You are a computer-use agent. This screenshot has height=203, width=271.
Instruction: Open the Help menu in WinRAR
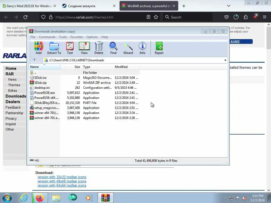pos(105,37)
